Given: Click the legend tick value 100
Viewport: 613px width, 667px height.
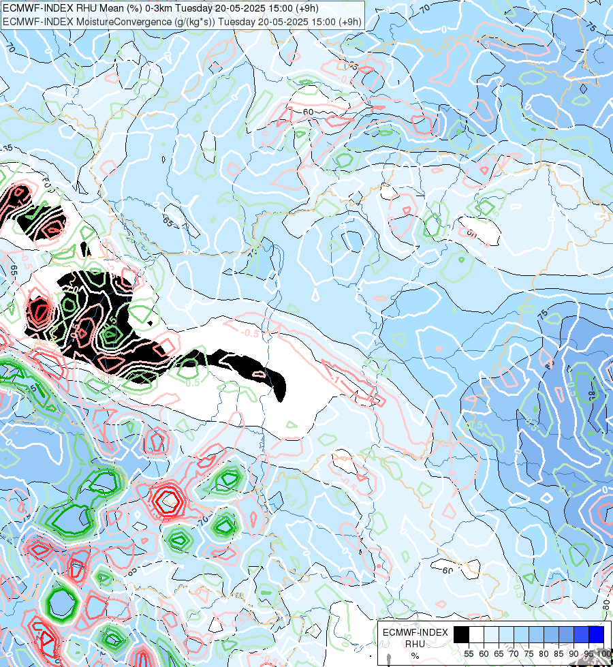Looking at the screenshot, I should coord(603,654).
